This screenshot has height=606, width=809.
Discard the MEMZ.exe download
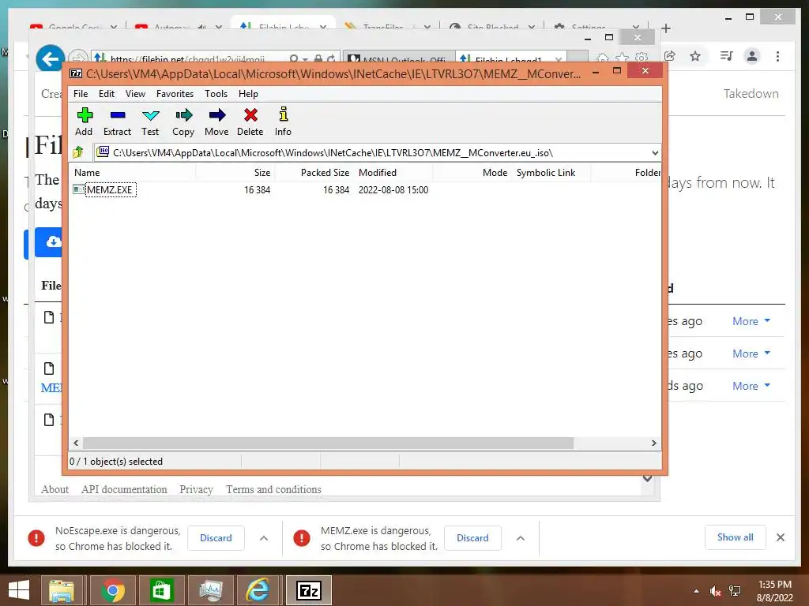472,538
